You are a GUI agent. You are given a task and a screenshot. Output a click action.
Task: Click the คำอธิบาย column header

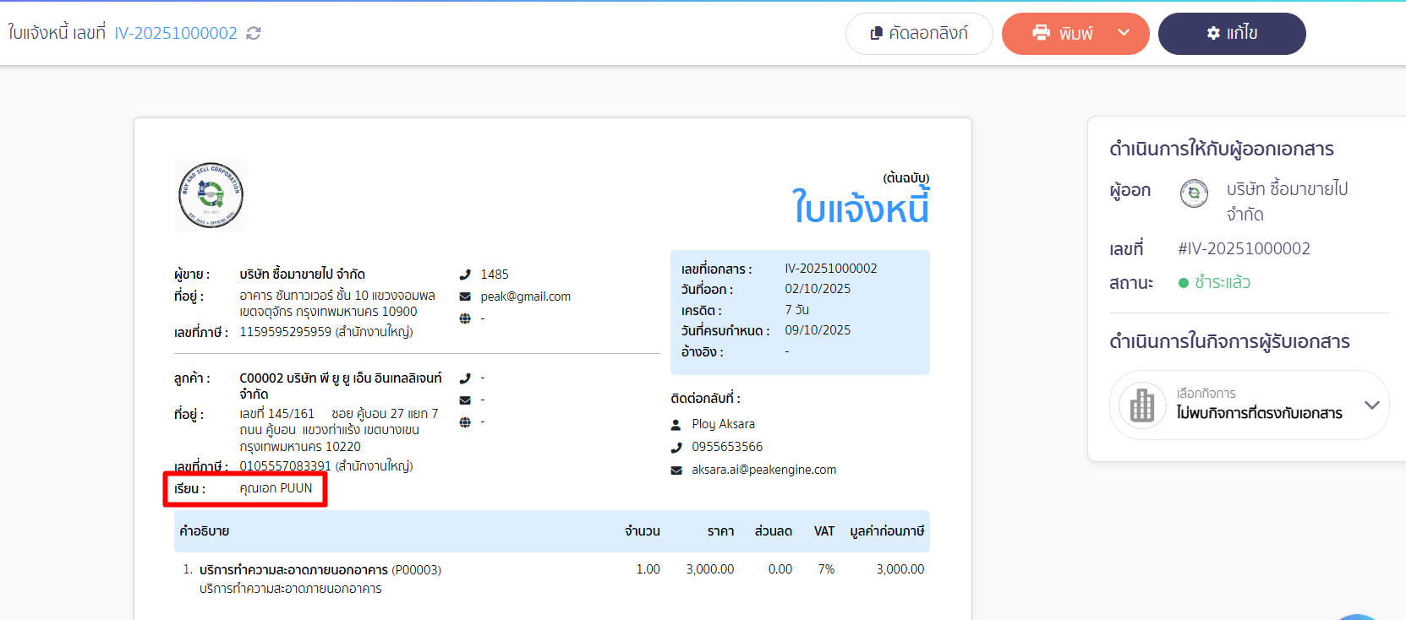(x=204, y=531)
